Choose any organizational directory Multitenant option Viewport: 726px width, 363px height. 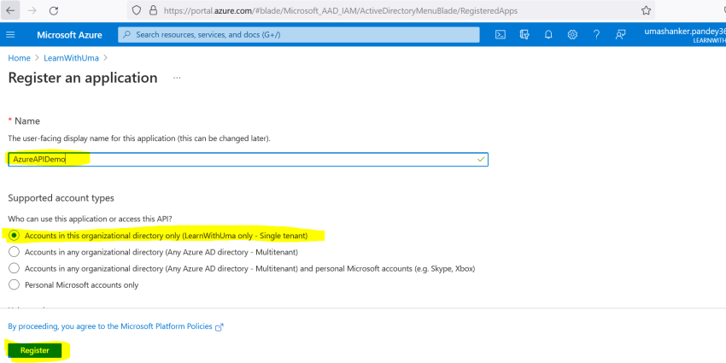[x=14, y=252]
